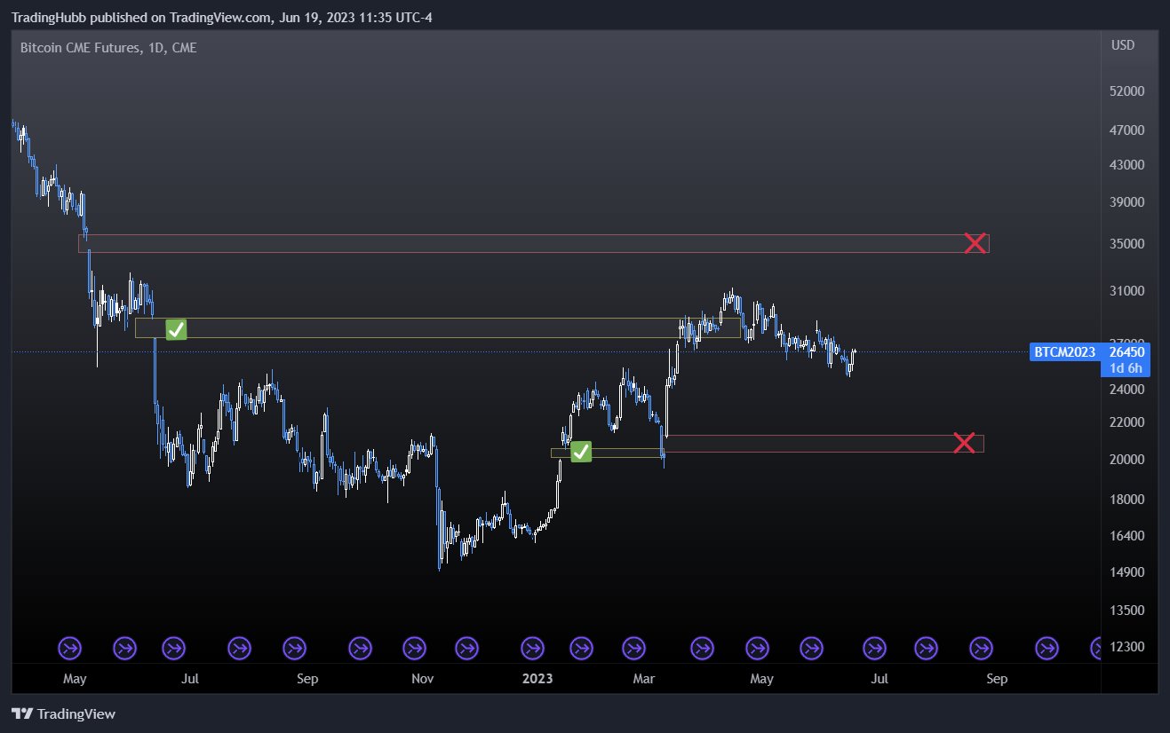Click the purple rollover marker above the 2023 label
The image size is (1170, 733).
pos(532,649)
